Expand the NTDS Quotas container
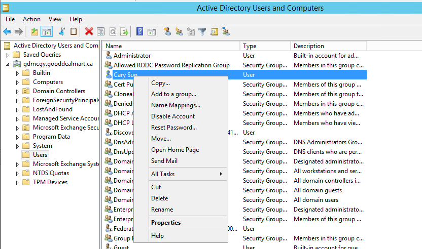Screen dimensions: 422x249 click(17, 174)
